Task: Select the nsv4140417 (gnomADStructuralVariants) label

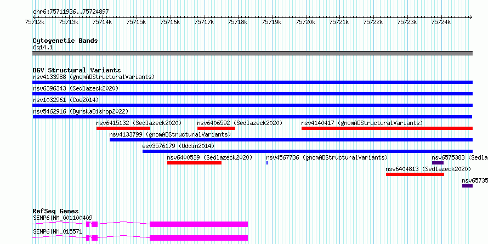Action: pyautogui.click(x=362, y=123)
